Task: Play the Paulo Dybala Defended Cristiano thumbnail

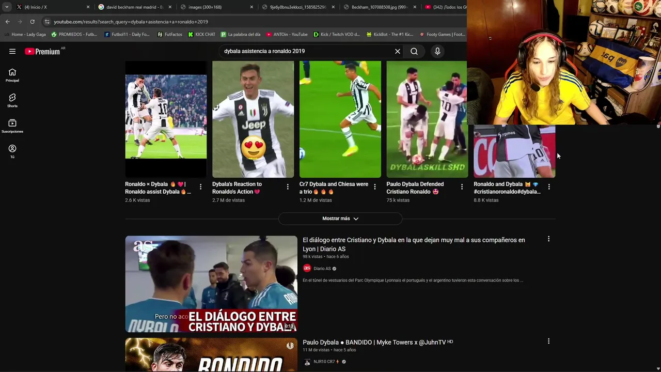Action: (427, 119)
